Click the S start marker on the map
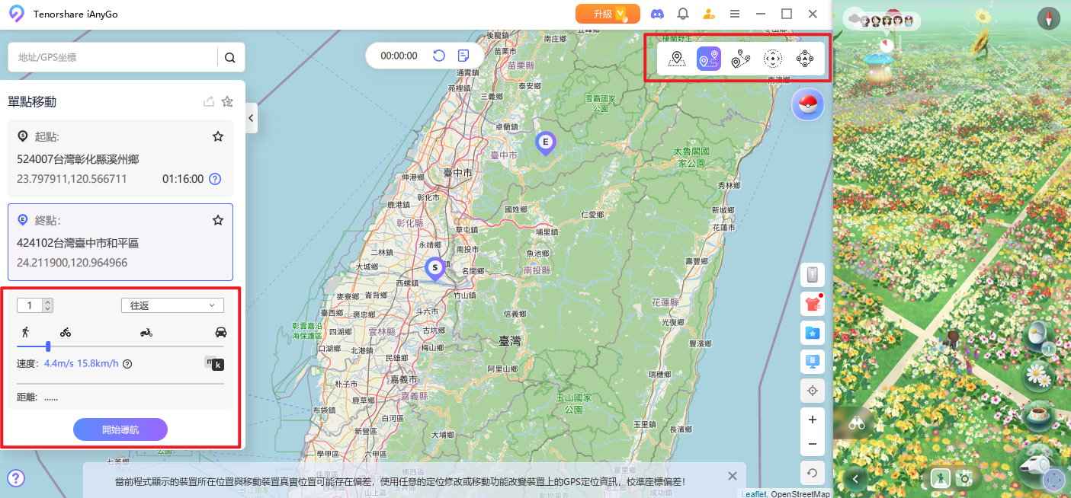This screenshot has height=498, width=1071. (434, 270)
